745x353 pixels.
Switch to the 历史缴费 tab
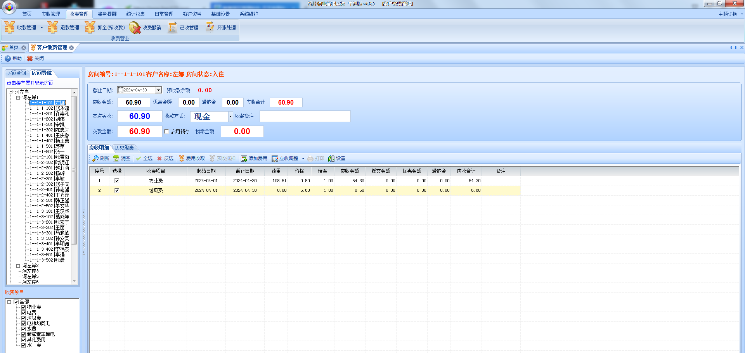124,148
